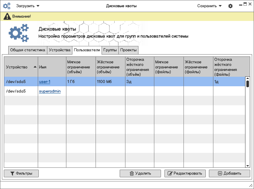Click the table's vertical scrollbar handle
The height and width of the screenshot is (189, 254).
pos(248,83)
